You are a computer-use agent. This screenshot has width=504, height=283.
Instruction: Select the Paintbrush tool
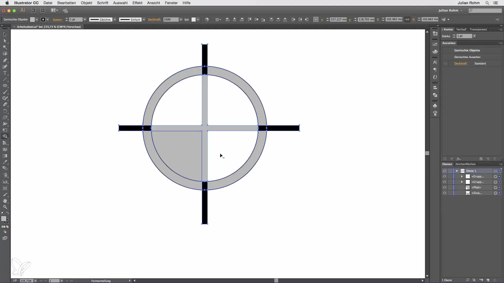point(5,92)
